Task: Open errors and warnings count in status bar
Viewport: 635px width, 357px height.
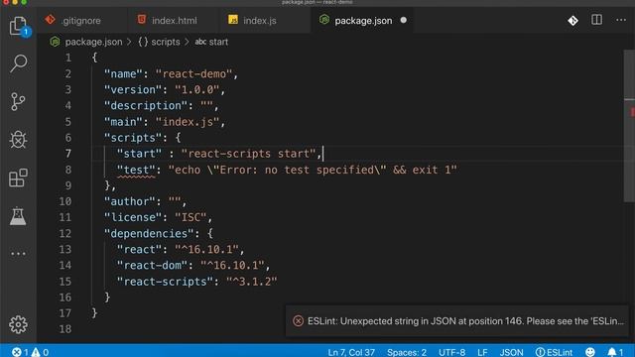Action: pos(31,352)
